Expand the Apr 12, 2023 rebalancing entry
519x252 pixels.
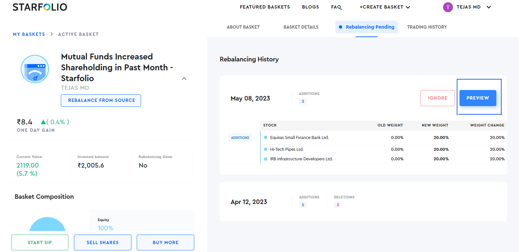363,201
